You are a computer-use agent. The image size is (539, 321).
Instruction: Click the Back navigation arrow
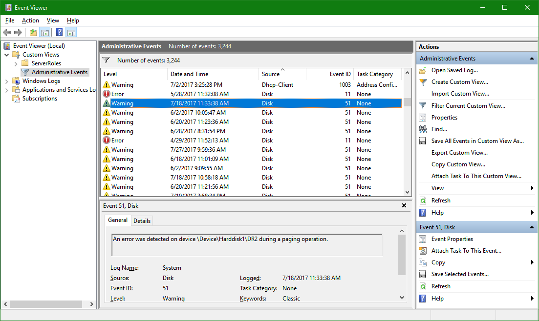pyautogui.click(x=7, y=32)
